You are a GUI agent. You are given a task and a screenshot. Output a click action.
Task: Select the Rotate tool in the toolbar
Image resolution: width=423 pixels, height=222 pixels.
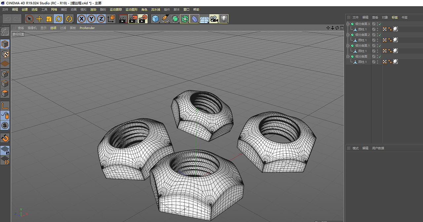[x=58, y=19]
